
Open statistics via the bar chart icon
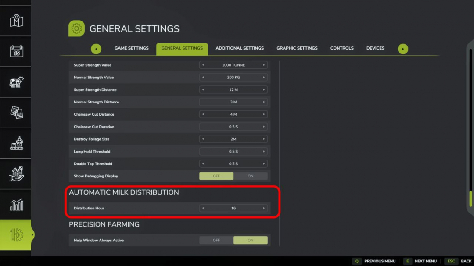(16, 204)
